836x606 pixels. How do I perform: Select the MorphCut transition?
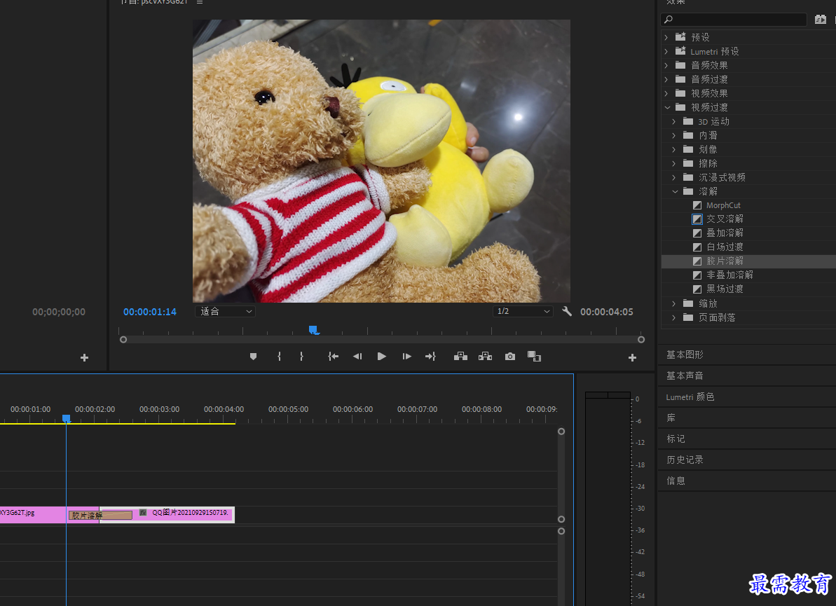coord(723,205)
